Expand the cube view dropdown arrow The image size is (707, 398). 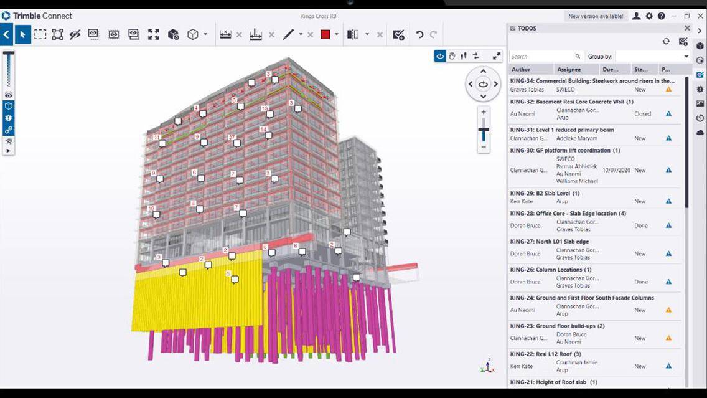[x=205, y=34]
